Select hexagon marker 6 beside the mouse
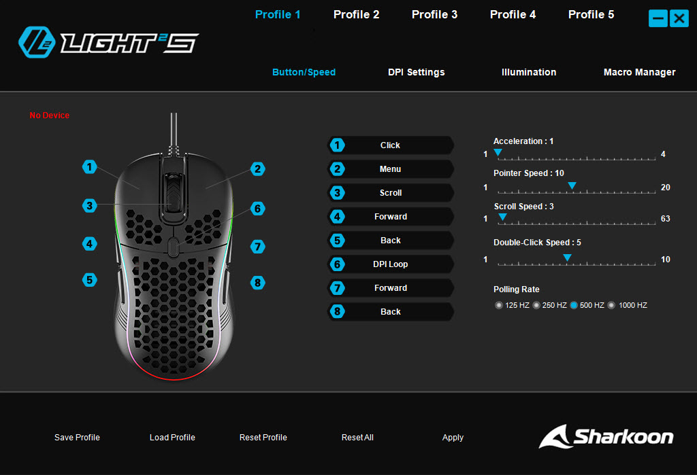This screenshot has height=475, width=697. tap(257, 208)
